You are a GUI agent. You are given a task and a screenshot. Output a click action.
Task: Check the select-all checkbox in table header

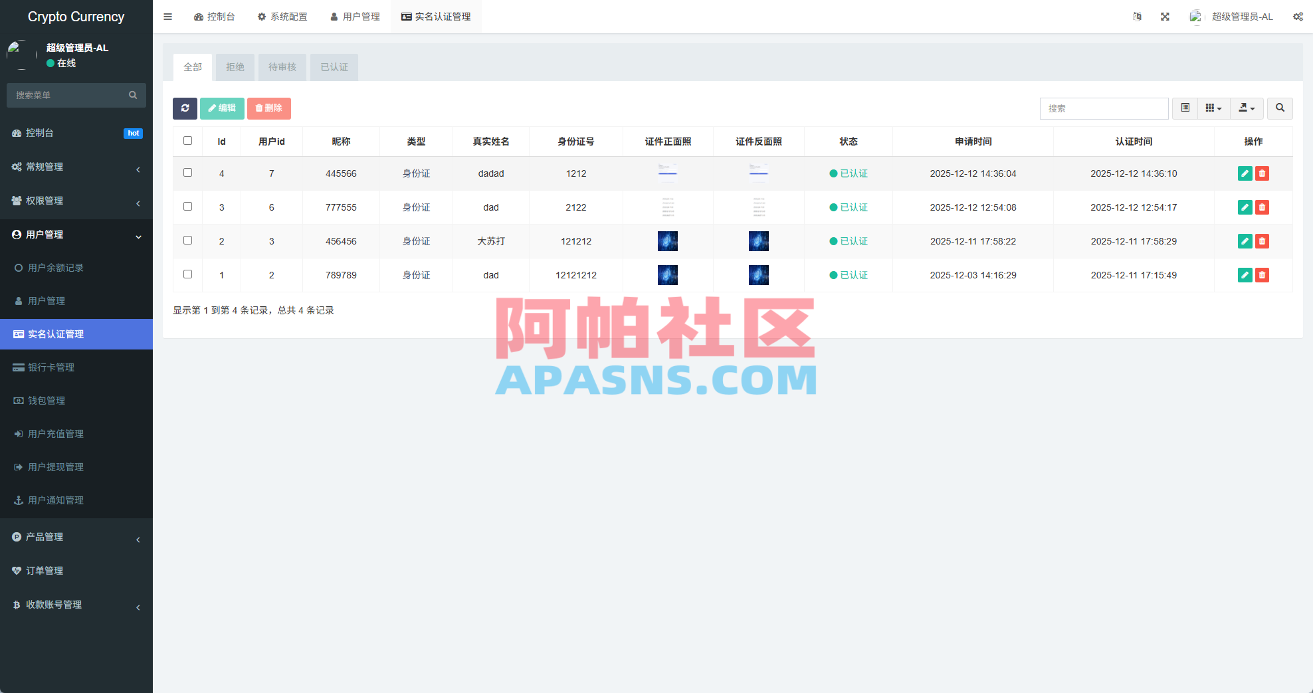187,141
